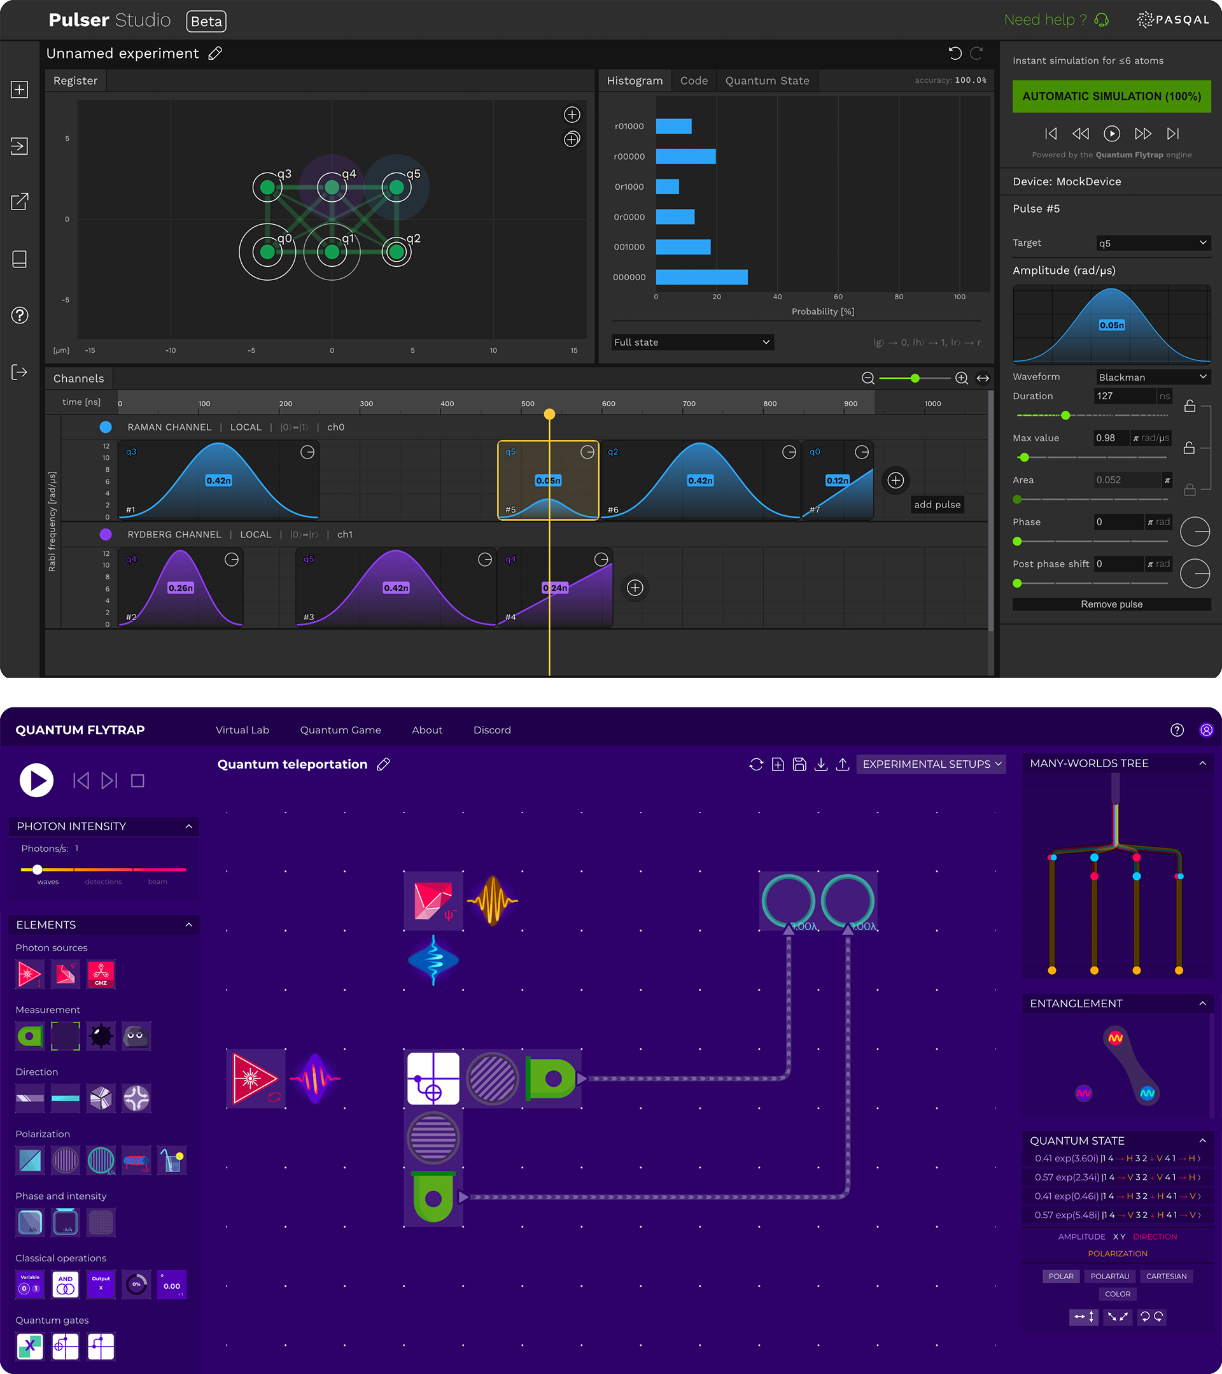Fit channels timeline to width
Image resolution: width=1222 pixels, height=1374 pixels.
tap(983, 378)
